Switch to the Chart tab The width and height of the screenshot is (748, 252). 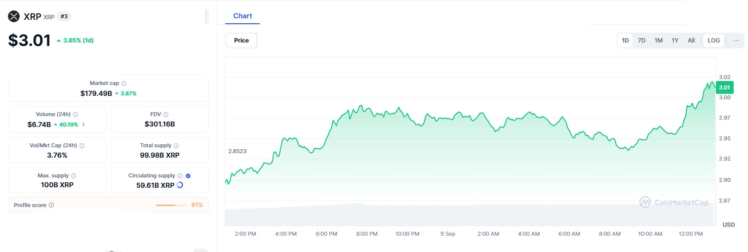242,16
